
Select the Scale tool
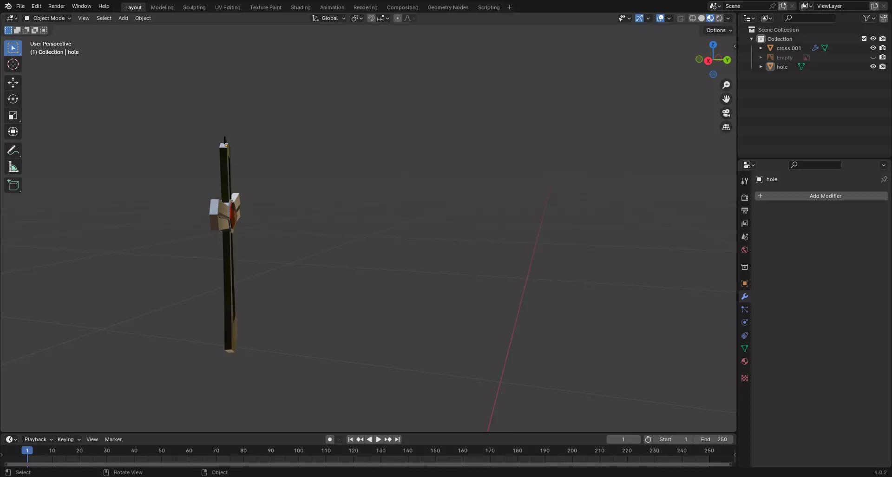[x=13, y=116]
